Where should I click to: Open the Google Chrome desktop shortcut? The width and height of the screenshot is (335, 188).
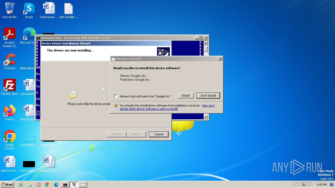click(9, 140)
